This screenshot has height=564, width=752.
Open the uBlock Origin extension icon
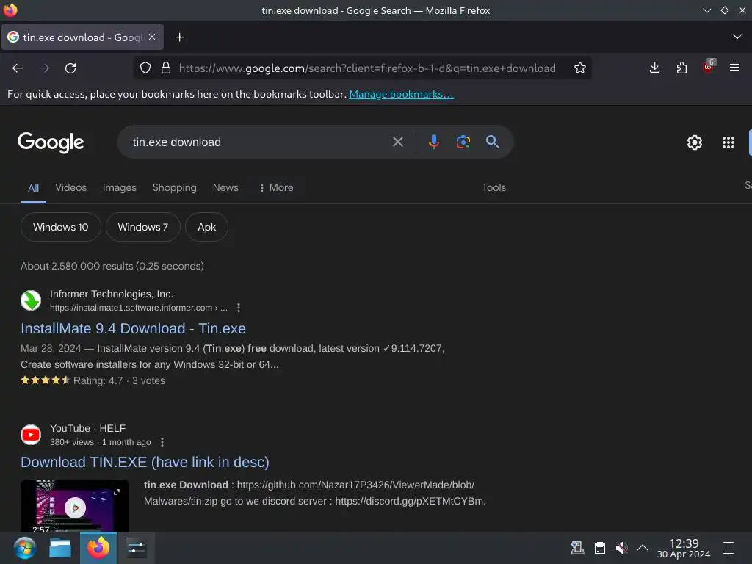[x=709, y=67]
